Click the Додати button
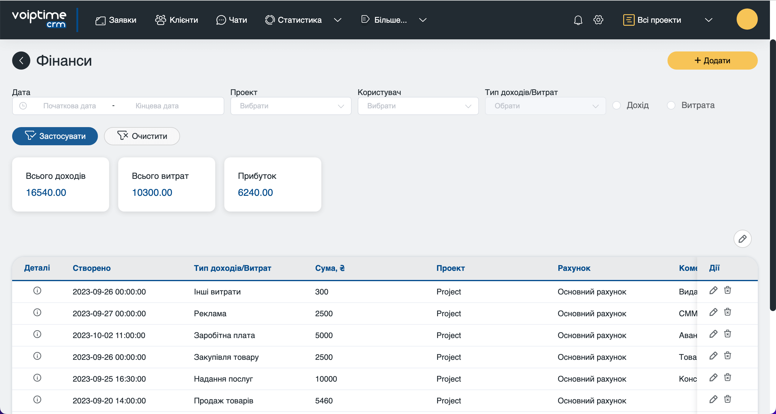The image size is (776, 414). coord(712,61)
